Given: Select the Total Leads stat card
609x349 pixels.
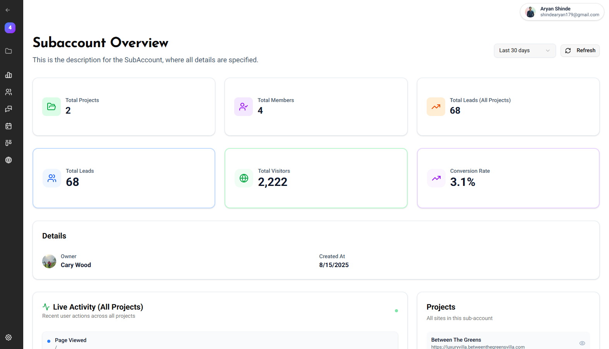Looking at the screenshot, I should [x=124, y=178].
